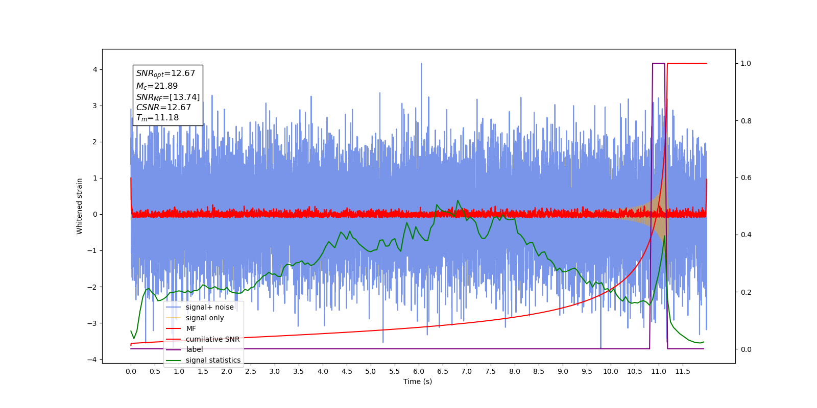
Task: Click the 4 tick on the left strain axis
Action: pos(95,69)
